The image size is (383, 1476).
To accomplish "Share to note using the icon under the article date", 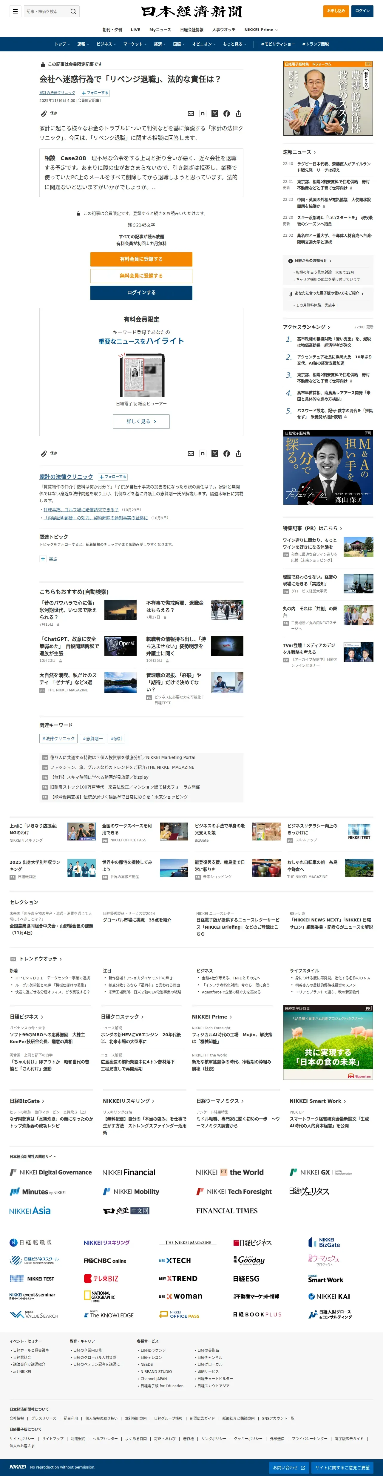I will 203,114.
